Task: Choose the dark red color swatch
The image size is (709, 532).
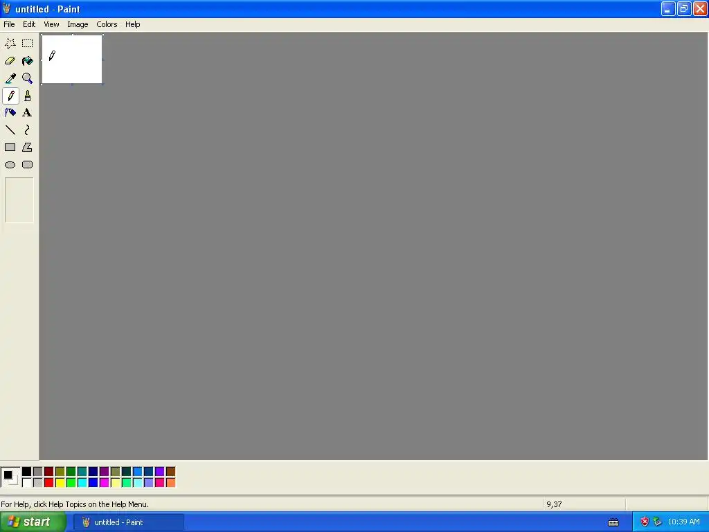Action: [x=49, y=472]
